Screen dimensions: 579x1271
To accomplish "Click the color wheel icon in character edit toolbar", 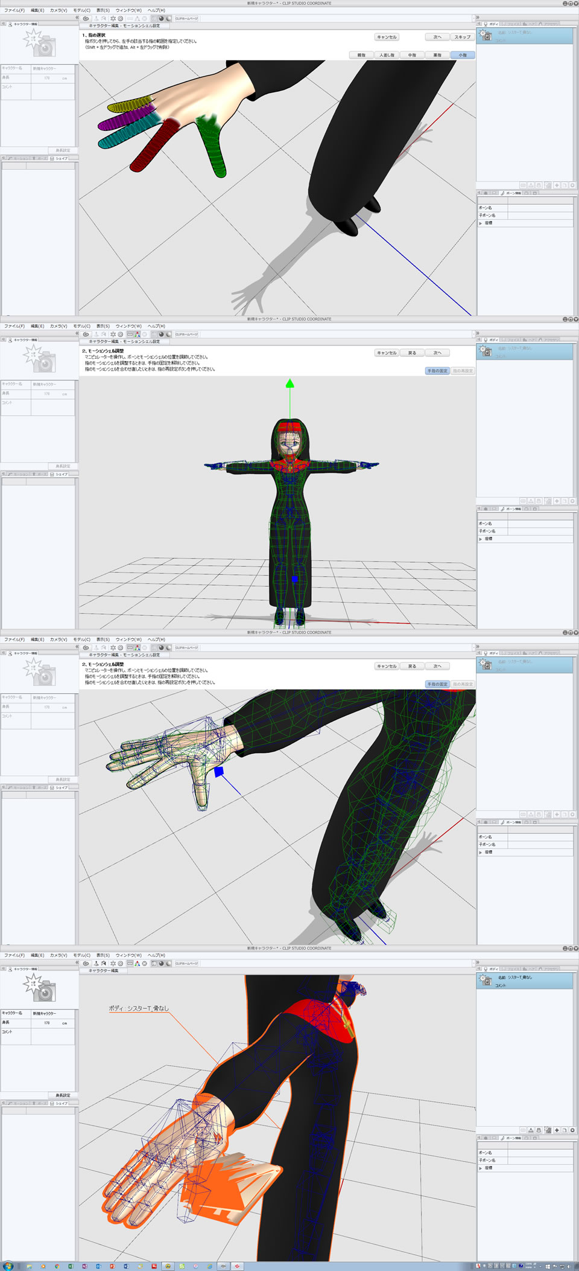I will click(145, 963).
